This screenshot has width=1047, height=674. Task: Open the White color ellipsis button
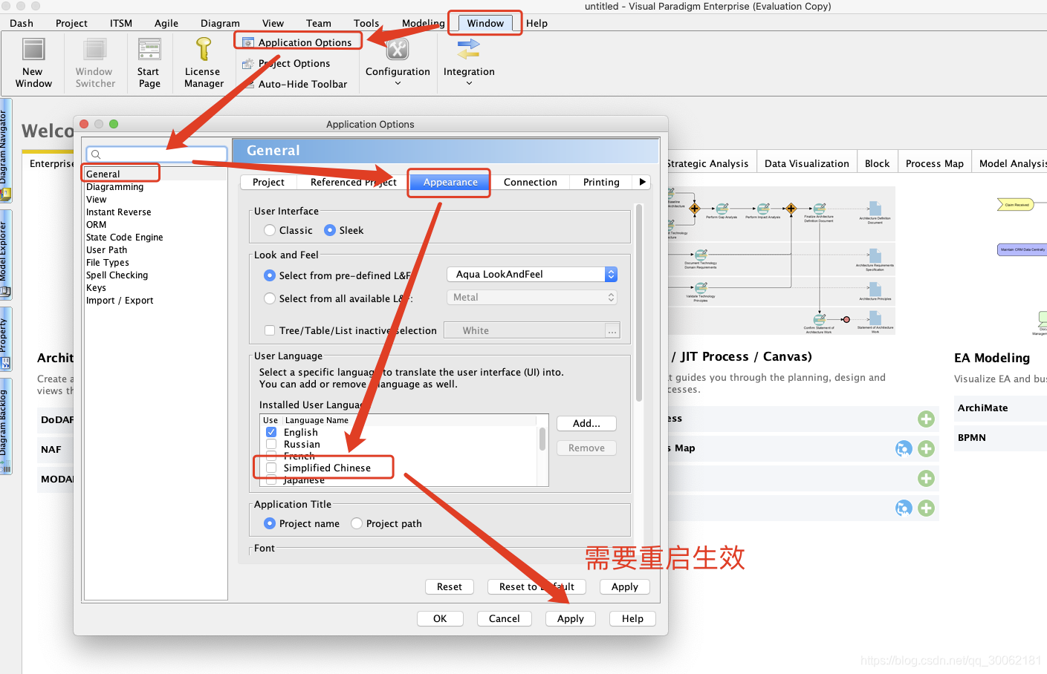pos(612,331)
